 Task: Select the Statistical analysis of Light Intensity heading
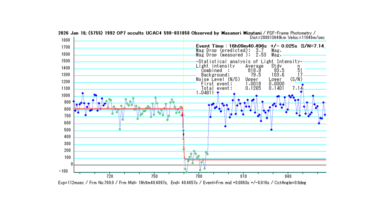(x=249, y=61)
